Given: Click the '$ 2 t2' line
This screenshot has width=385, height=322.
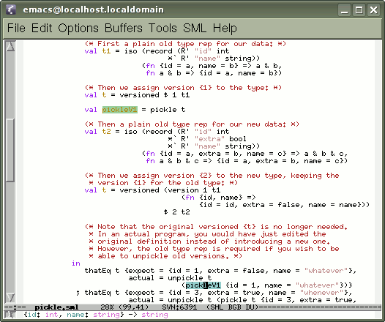Looking at the screenshot, I should point(177,212).
